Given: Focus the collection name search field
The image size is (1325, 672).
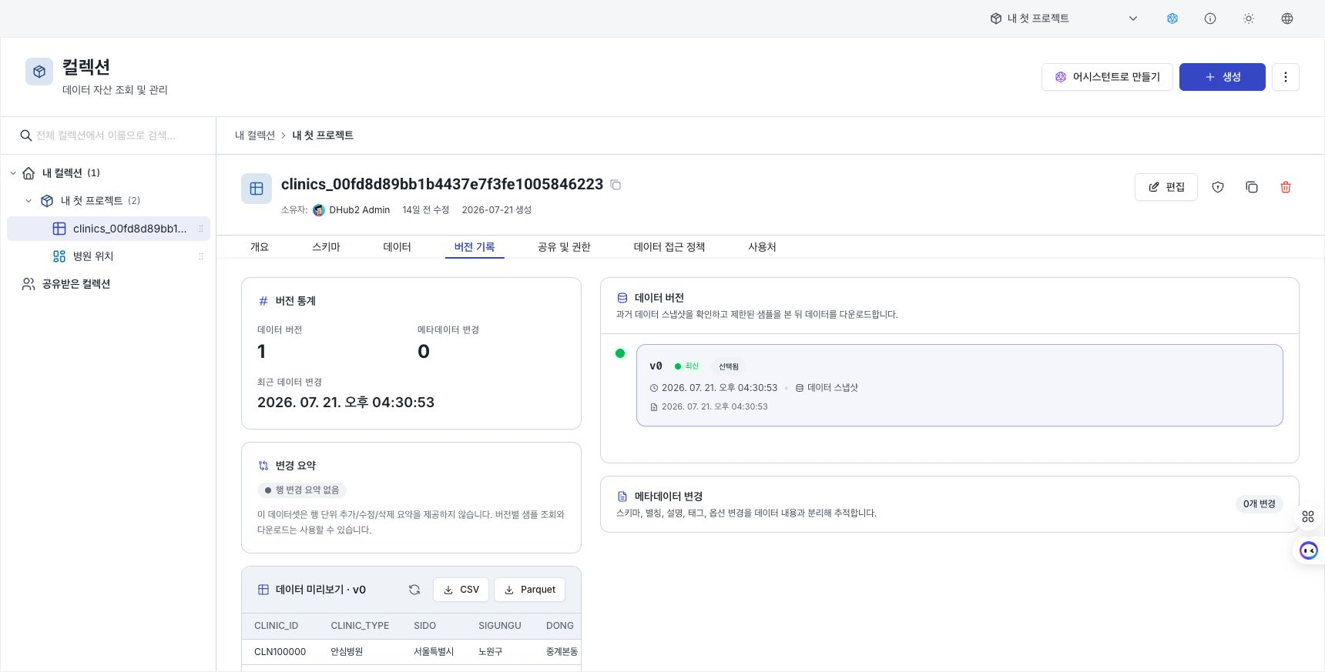Looking at the screenshot, I should point(109,135).
